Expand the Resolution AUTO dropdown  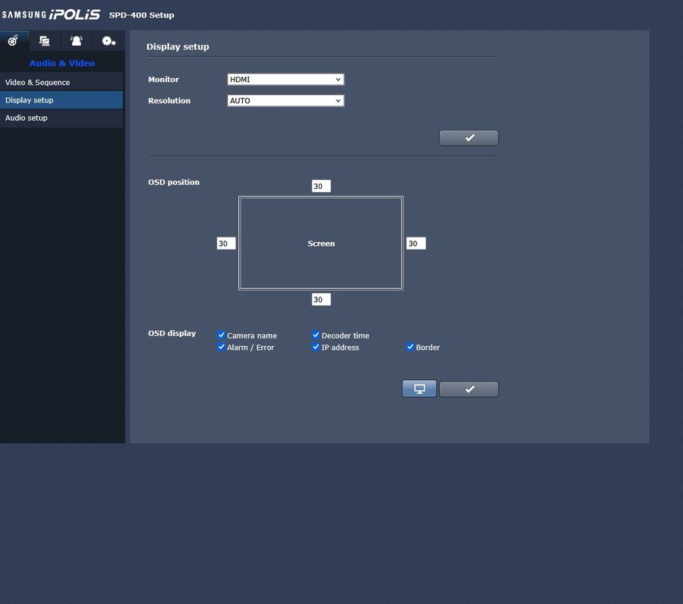pos(285,100)
